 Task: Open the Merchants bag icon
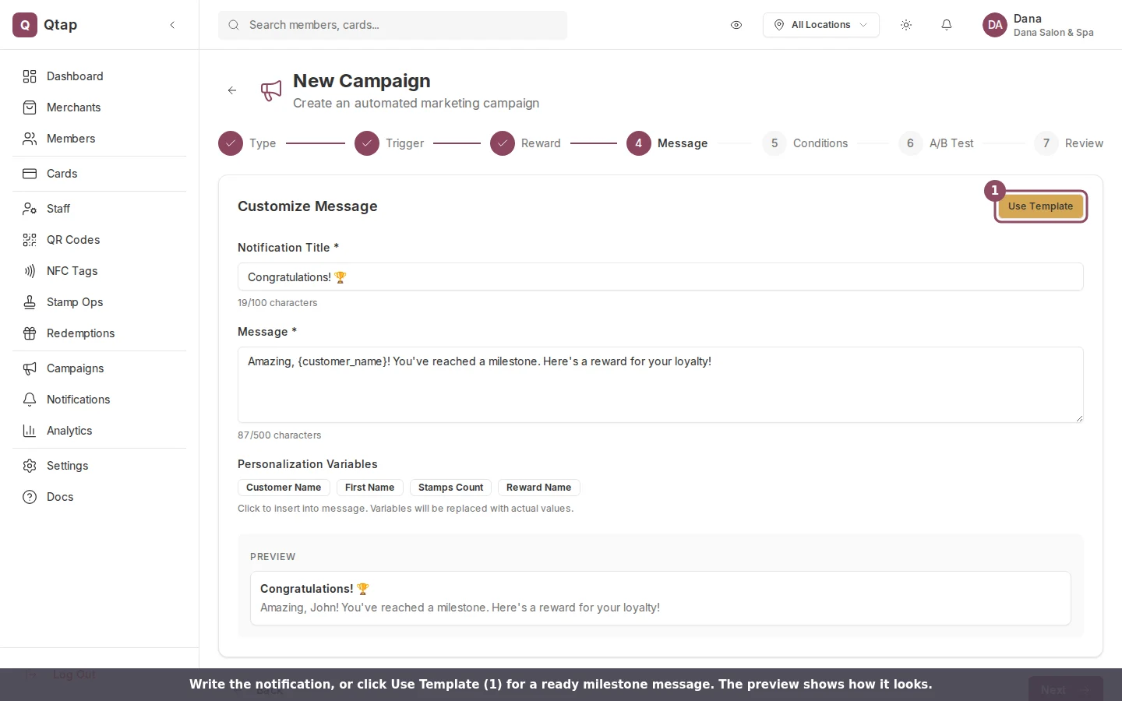pyautogui.click(x=30, y=107)
